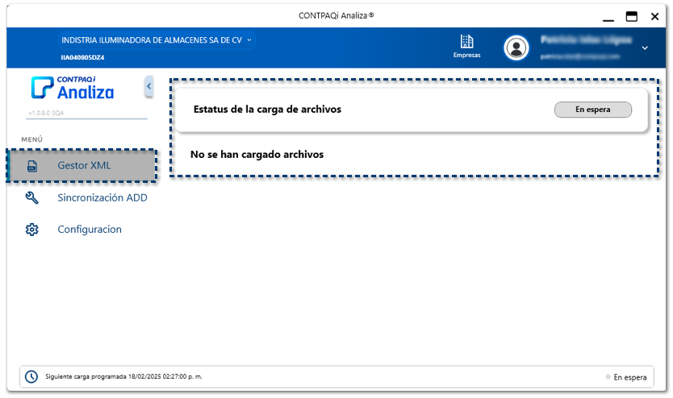673x398 pixels.
Task: Click the CONTPAQi Analiza logo
Action: click(73, 88)
